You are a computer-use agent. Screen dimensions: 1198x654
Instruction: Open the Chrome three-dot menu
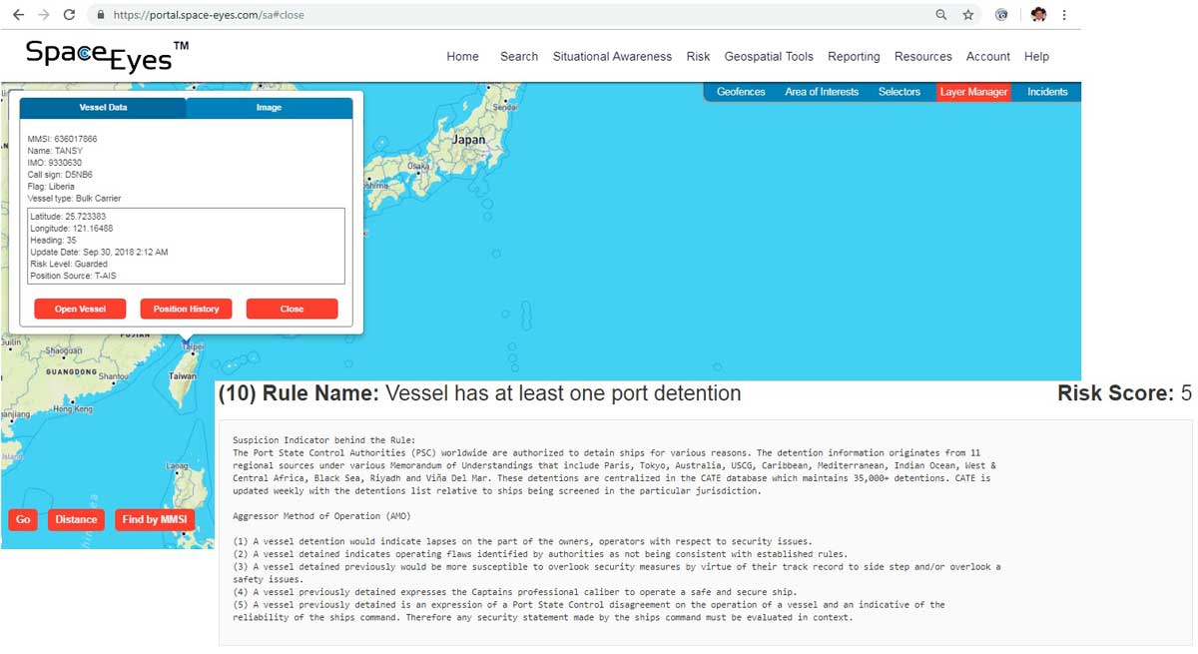[x=1064, y=15]
